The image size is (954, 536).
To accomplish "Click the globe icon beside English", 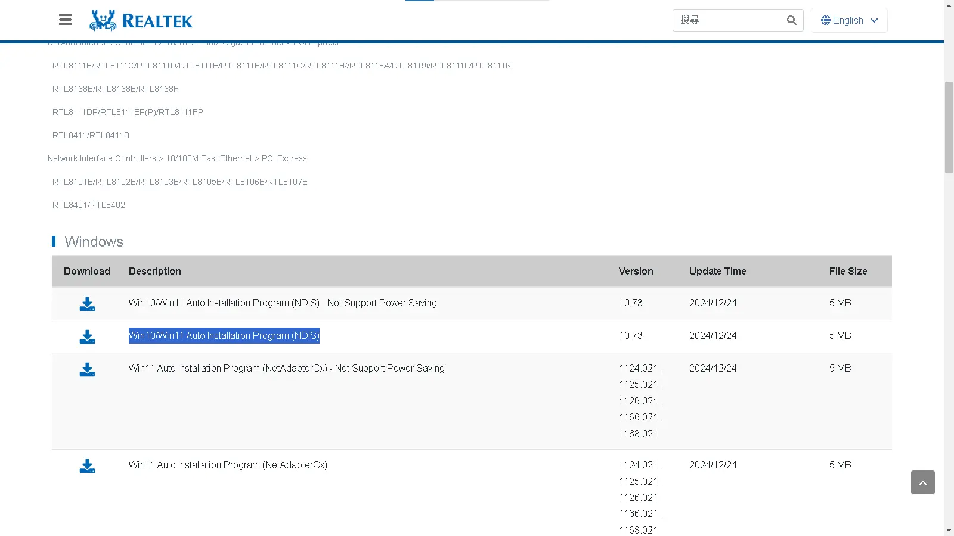I will [825, 20].
